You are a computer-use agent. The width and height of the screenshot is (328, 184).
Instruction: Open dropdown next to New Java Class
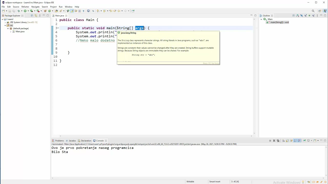pos(53,11)
